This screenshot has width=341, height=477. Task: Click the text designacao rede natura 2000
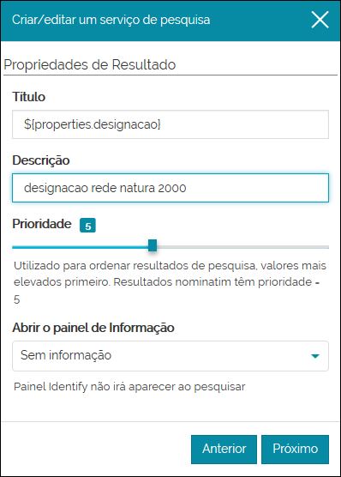click(x=105, y=188)
